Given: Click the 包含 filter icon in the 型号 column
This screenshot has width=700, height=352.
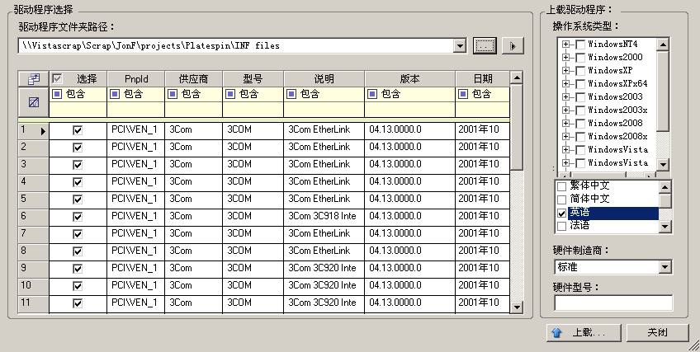Looking at the screenshot, I should click(x=230, y=94).
